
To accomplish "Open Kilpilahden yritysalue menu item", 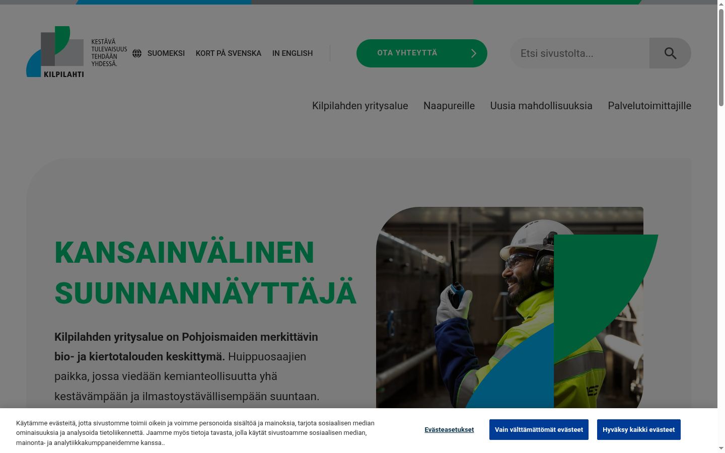I will pyautogui.click(x=360, y=106).
